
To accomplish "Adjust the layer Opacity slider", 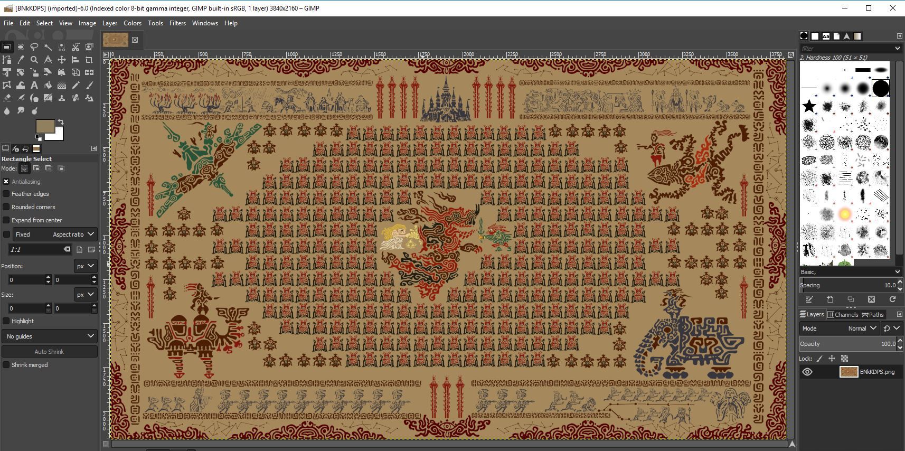I will 851,343.
